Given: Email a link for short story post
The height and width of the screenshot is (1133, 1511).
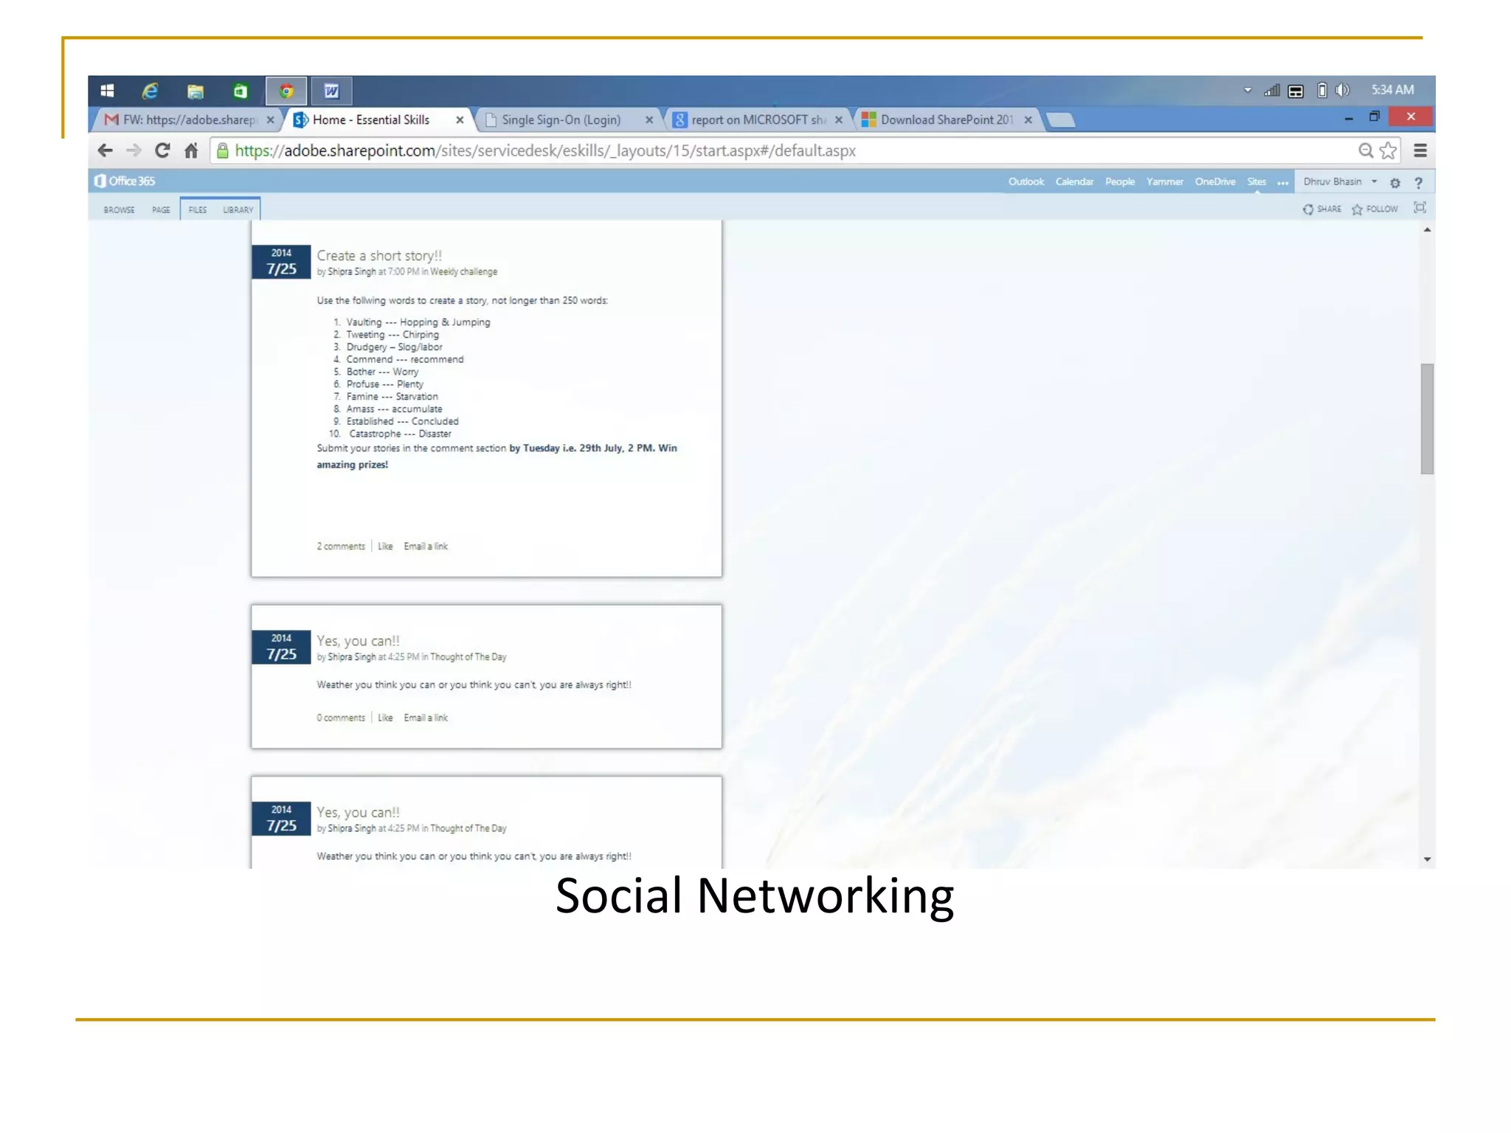Looking at the screenshot, I should pos(426,547).
